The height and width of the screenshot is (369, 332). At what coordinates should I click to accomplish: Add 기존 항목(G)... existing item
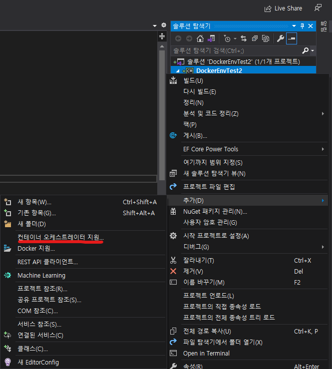coord(83,213)
